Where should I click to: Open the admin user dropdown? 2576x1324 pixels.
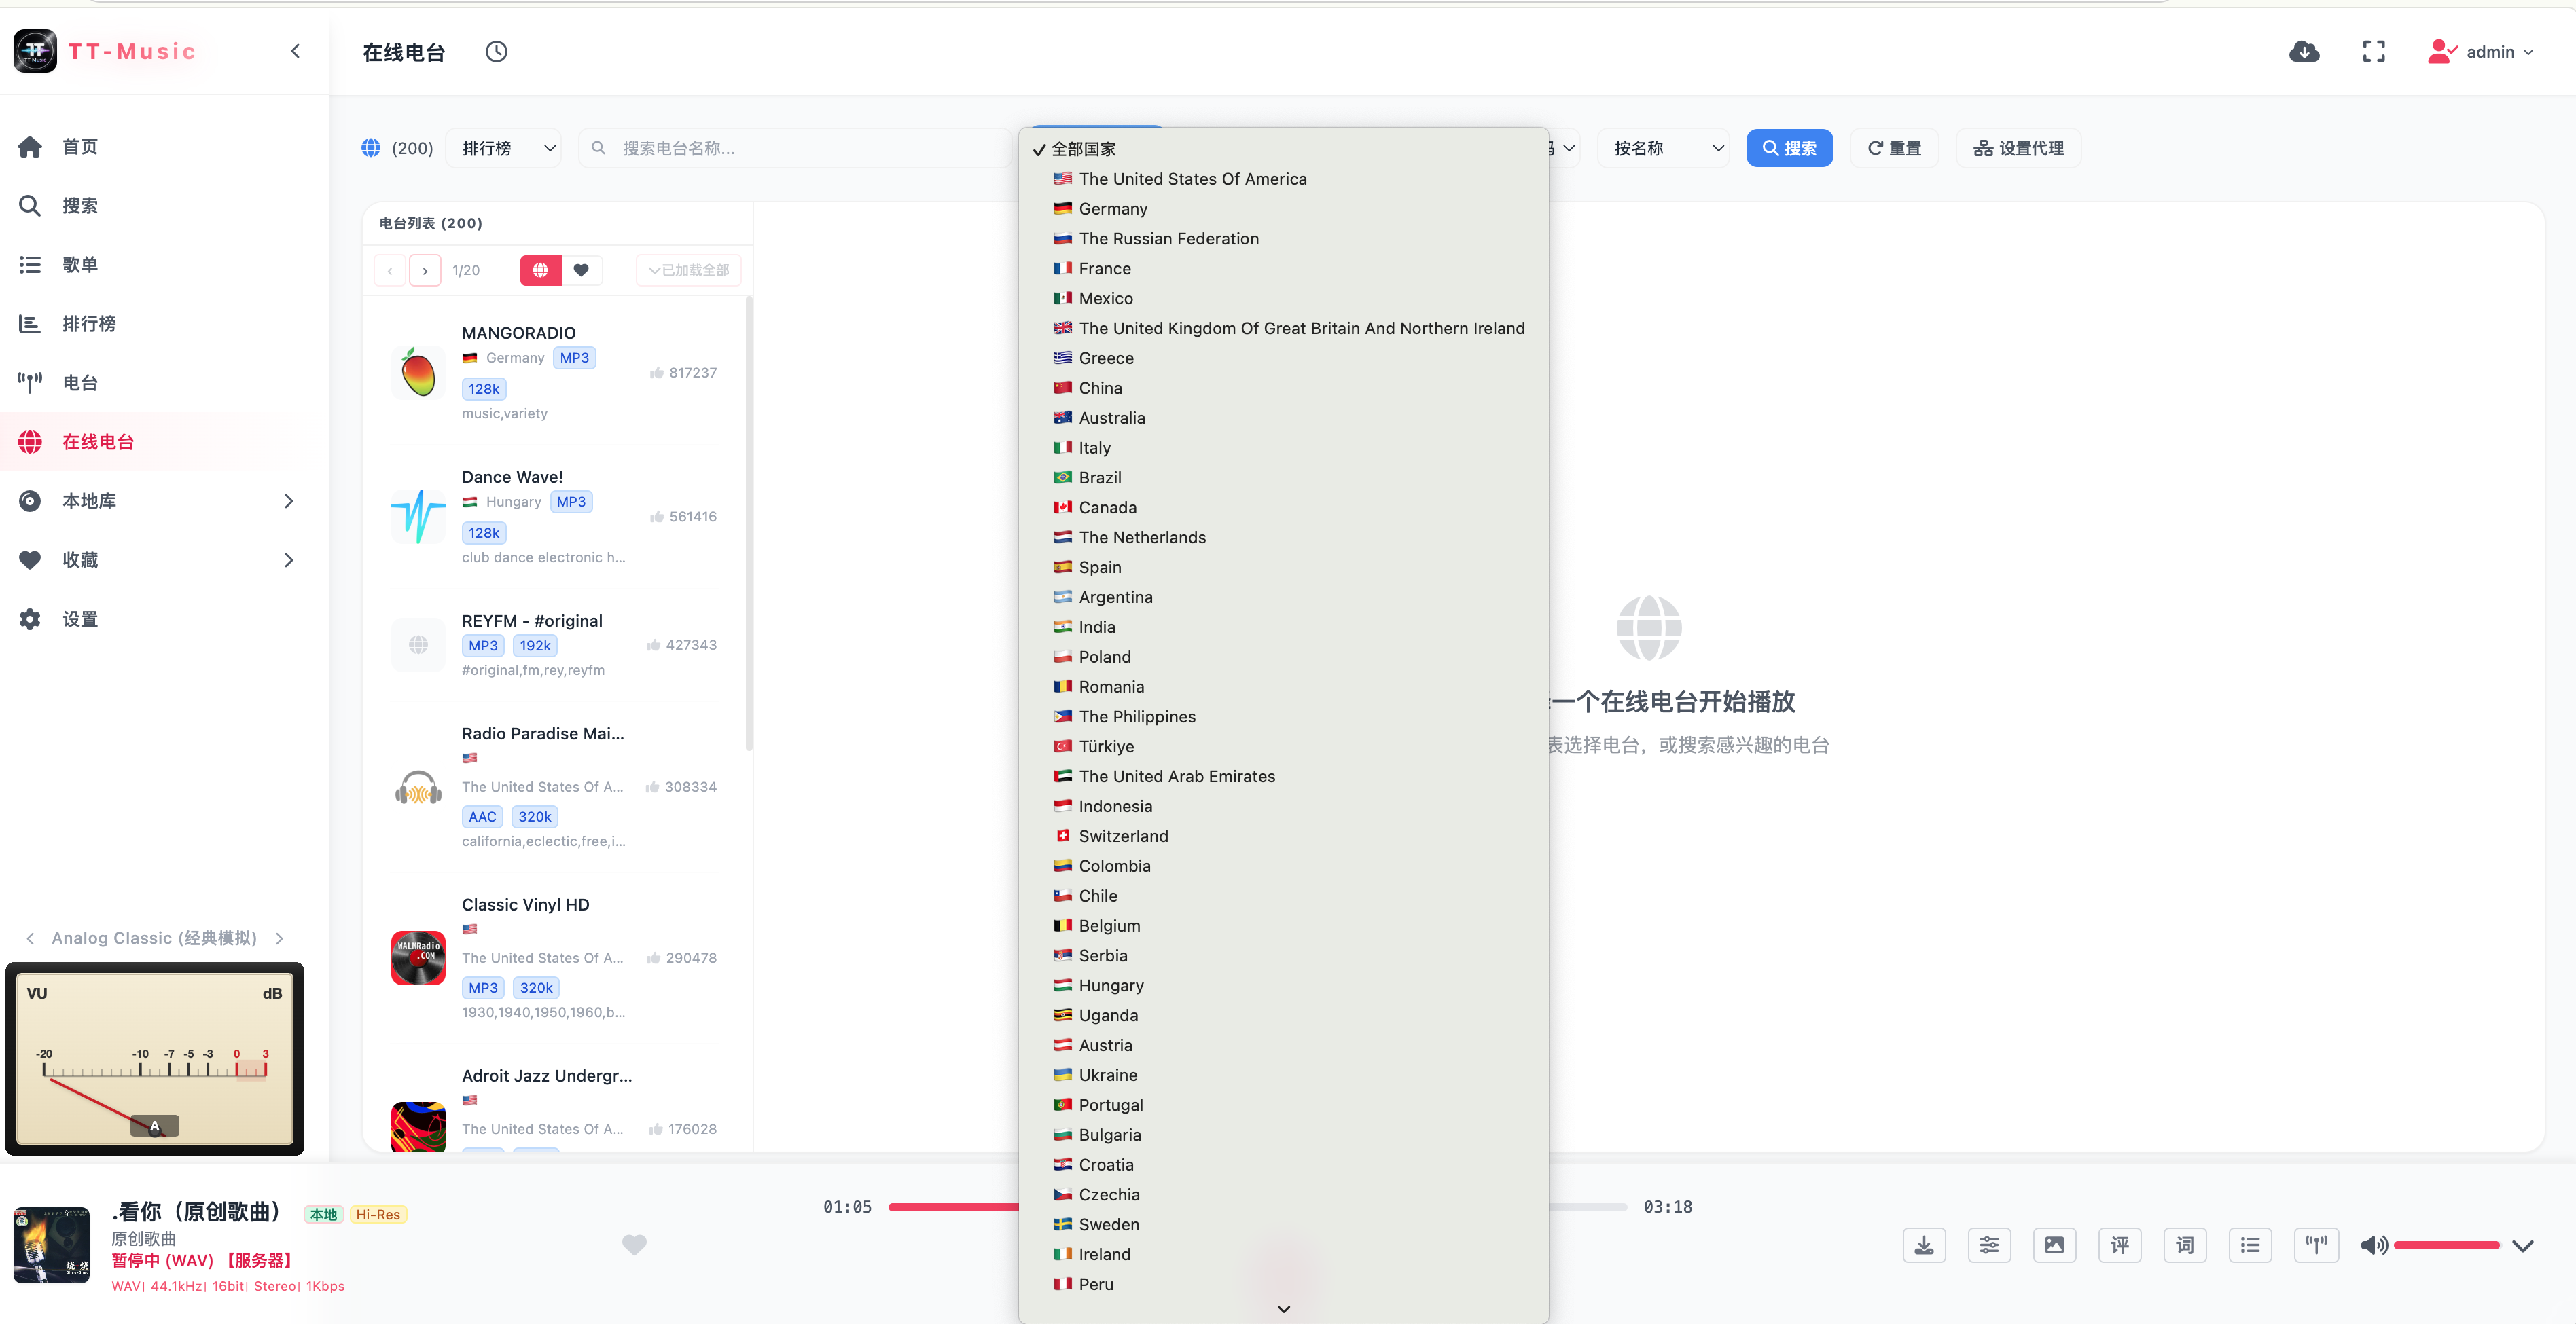2481,52
